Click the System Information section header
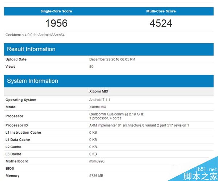 109,81
